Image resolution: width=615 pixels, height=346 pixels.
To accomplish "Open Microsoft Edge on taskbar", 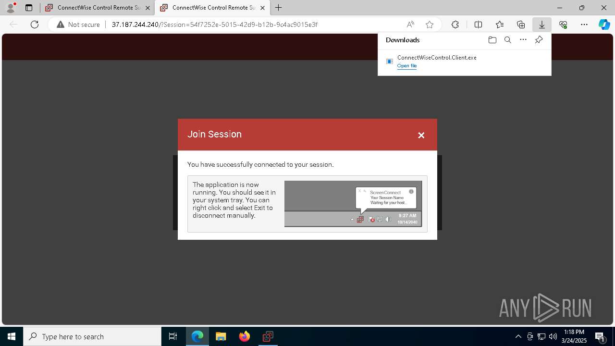I will 197,336.
